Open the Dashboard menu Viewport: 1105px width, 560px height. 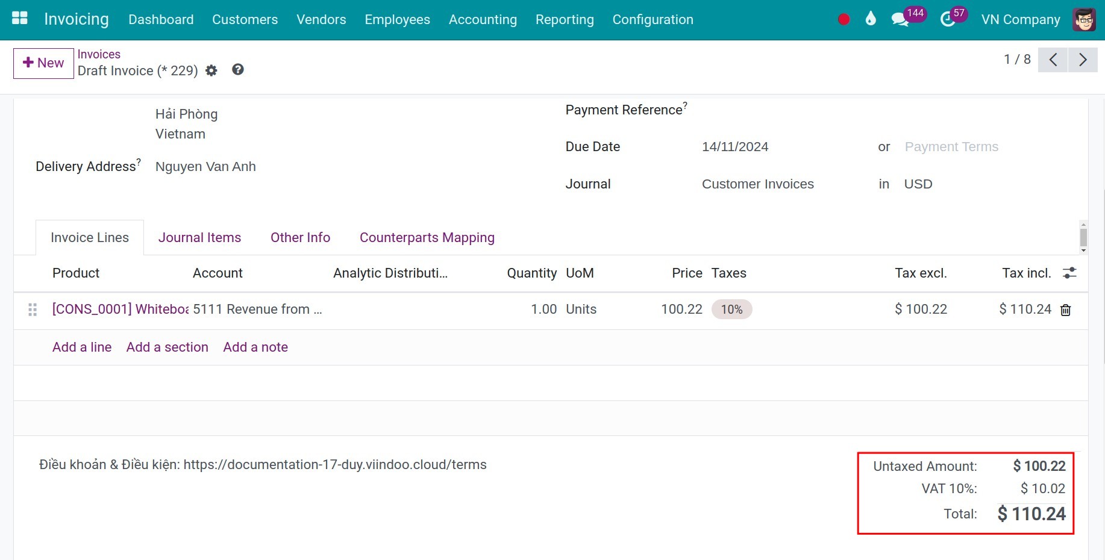[161, 19]
